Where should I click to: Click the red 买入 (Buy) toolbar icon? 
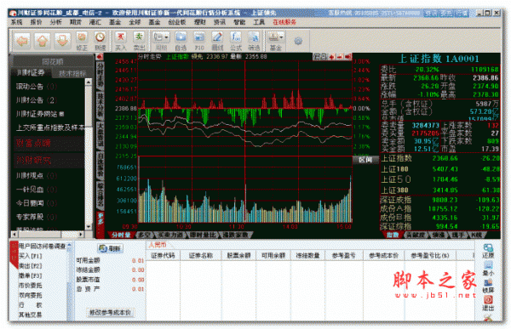click(121, 40)
